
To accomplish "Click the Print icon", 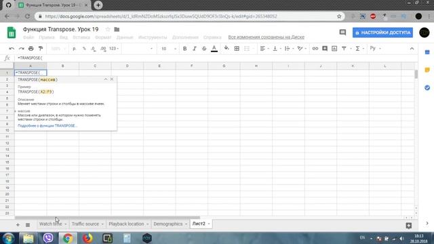I will coord(31,48).
